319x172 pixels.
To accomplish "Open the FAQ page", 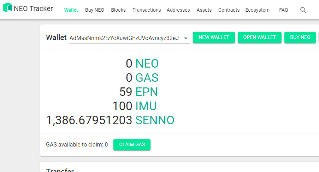I will 283,10.
